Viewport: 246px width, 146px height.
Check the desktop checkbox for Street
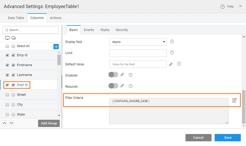tap(7, 95)
